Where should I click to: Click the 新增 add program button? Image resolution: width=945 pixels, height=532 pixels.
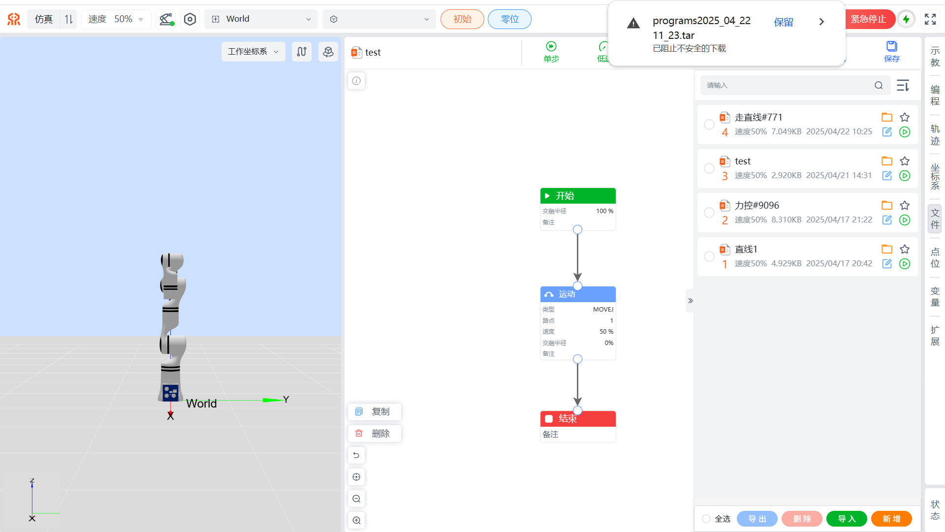click(891, 519)
